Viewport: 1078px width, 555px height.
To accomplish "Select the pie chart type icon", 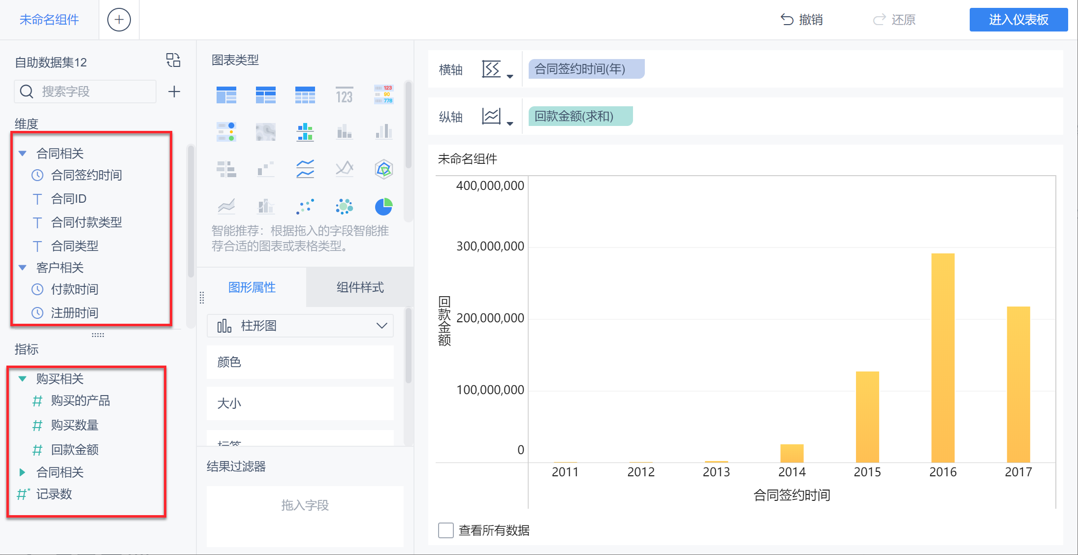I will 383,207.
